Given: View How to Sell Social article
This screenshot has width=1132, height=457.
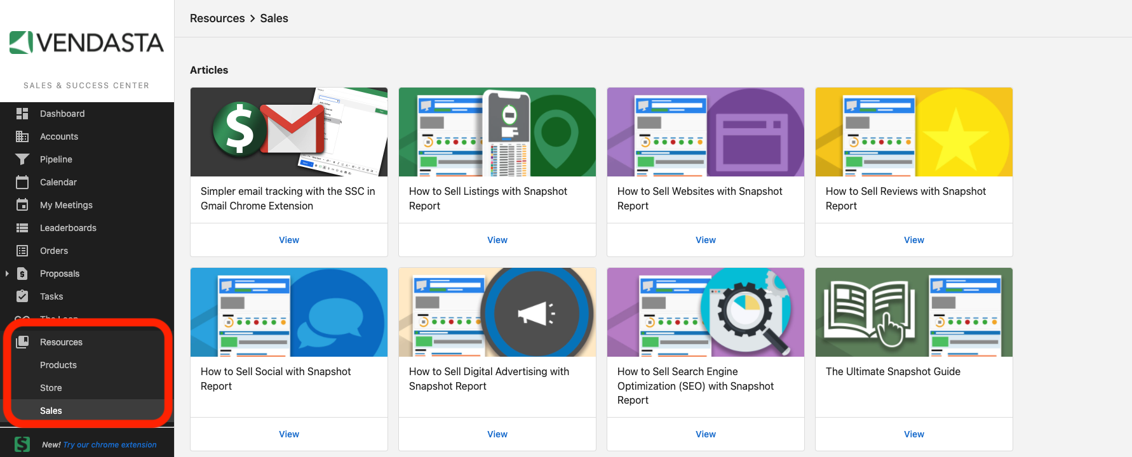Looking at the screenshot, I should click(289, 434).
